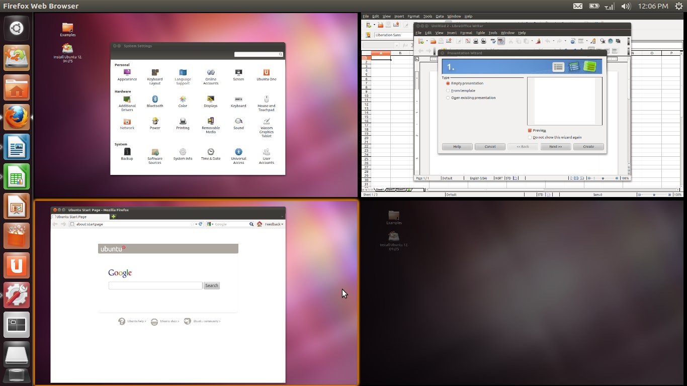Select Open existing presentation option
The height and width of the screenshot is (386, 687).
point(448,98)
